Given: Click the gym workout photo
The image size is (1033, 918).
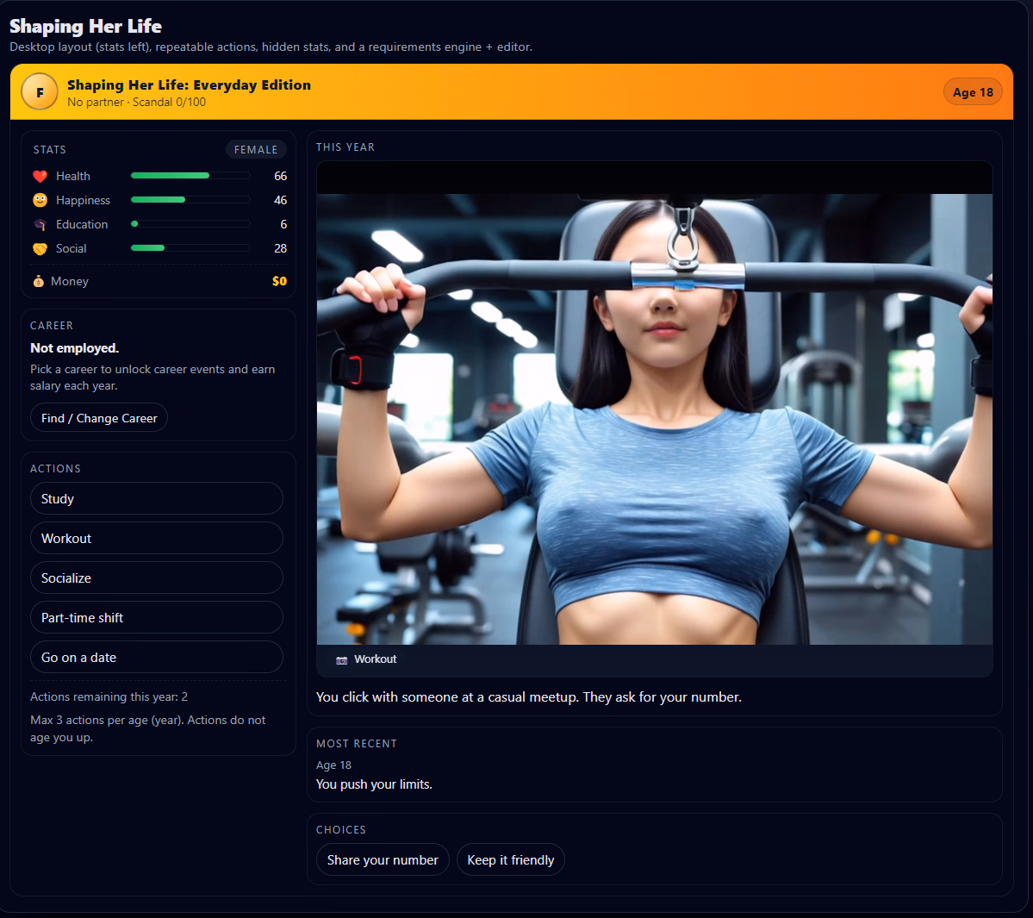Looking at the screenshot, I should (655, 405).
